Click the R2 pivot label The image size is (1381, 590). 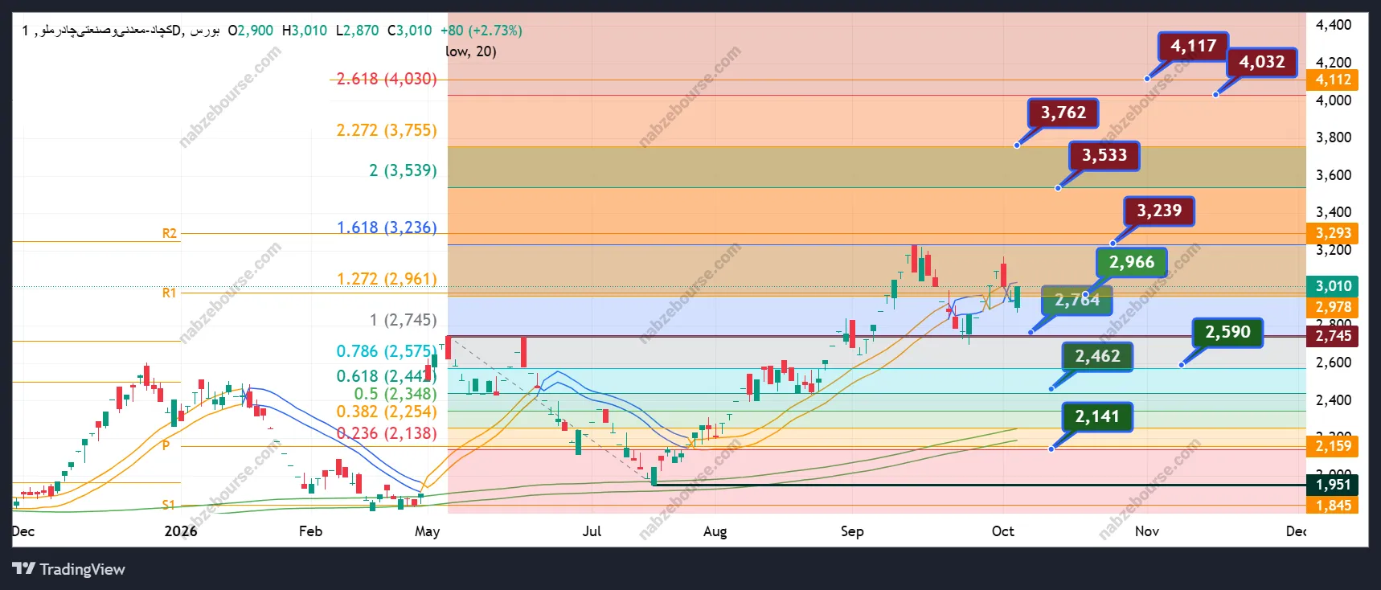[x=169, y=233]
